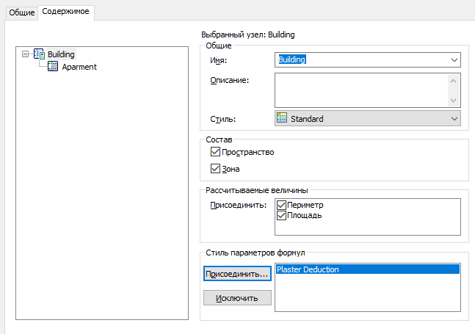This screenshot has width=475, height=334.
Task: Click the Aparment node icon in tree
Action: (53, 67)
